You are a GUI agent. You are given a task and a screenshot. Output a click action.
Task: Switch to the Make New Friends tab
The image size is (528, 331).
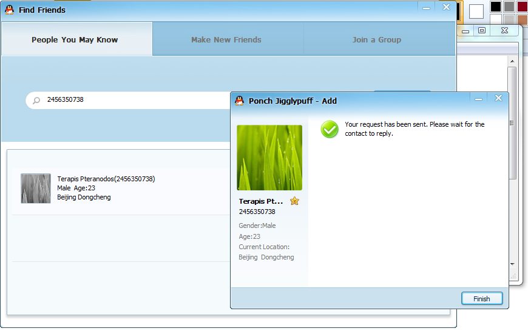pyautogui.click(x=226, y=39)
